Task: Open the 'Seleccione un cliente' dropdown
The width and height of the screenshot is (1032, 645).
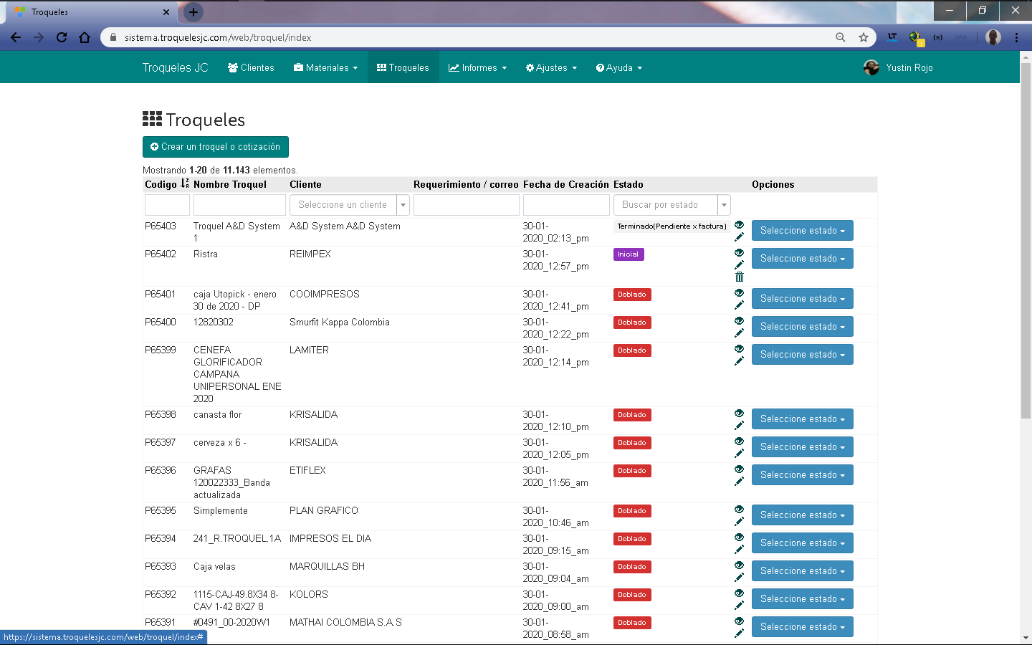Action: point(349,205)
